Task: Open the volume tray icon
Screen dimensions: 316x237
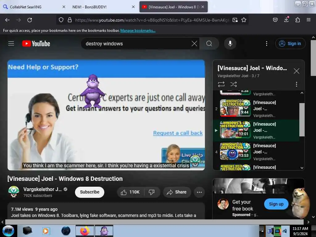Action: pos(285,231)
